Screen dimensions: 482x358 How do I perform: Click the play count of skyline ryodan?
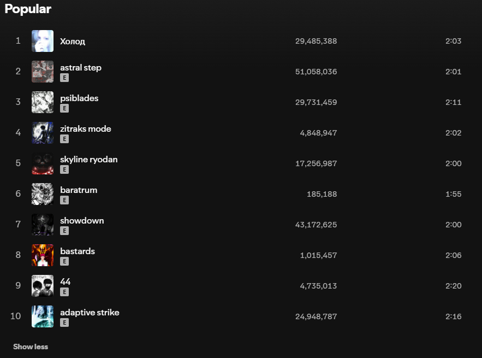tap(316, 163)
